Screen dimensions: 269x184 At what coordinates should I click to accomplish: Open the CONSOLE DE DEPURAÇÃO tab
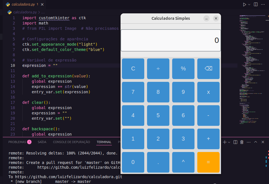[x=71, y=142]
